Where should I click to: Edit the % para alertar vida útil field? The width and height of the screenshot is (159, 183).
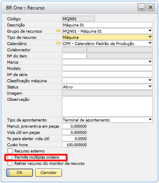coord(74,138)
